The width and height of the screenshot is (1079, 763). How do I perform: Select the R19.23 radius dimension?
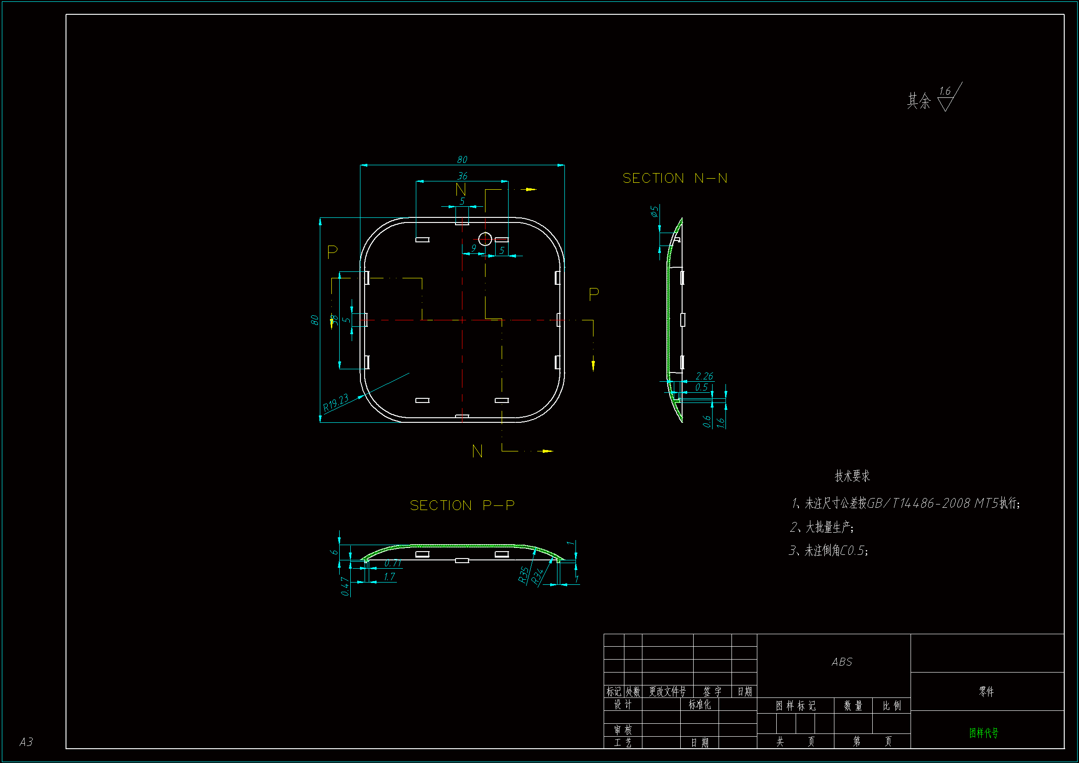click(x=336, y=403)
